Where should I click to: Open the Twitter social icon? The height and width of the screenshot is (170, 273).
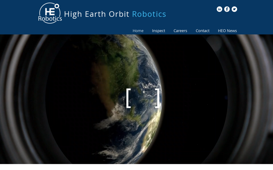(234, 9)
